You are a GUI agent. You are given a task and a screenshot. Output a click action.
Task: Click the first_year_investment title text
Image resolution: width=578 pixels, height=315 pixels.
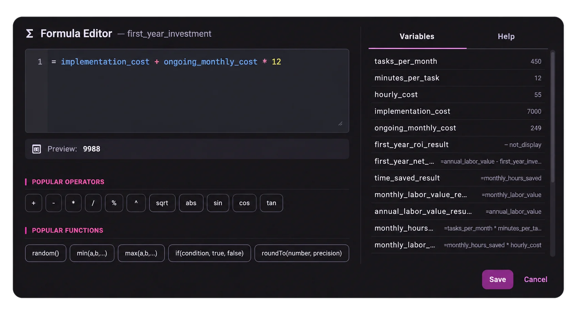pos(169,34)
